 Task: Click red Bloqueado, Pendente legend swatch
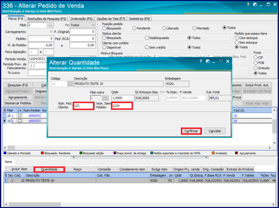tap(42, 153)
